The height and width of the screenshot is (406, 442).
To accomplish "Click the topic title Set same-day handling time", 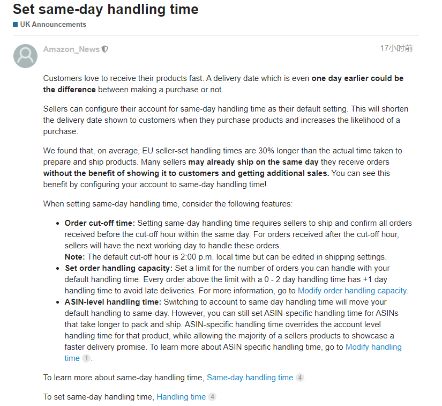I will pos(106,9).
